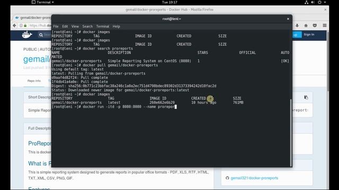The height and width of the screenshot is (190, 339).
Task: Expand the system menu arrow in top bar
Action: click(325, 2)
